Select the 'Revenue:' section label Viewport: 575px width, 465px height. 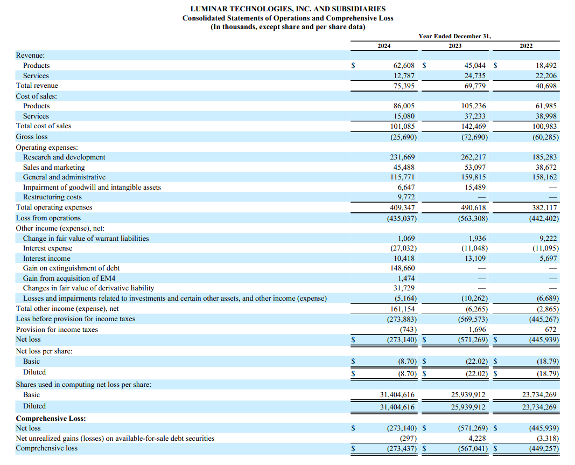(x=30, y=55)
